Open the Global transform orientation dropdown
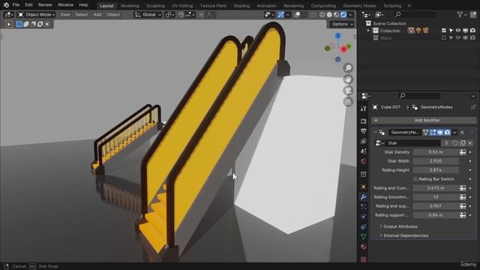 click(148, 15)
